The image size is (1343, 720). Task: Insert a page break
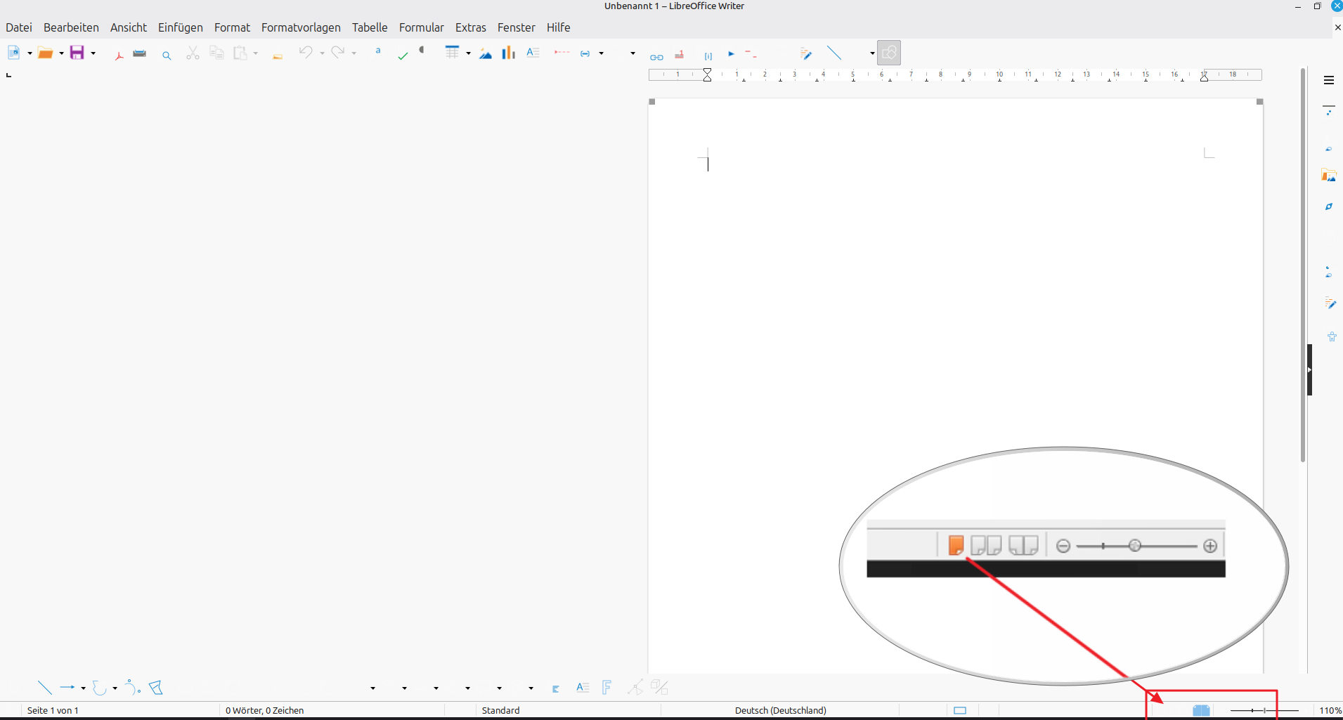pos(561,52)
